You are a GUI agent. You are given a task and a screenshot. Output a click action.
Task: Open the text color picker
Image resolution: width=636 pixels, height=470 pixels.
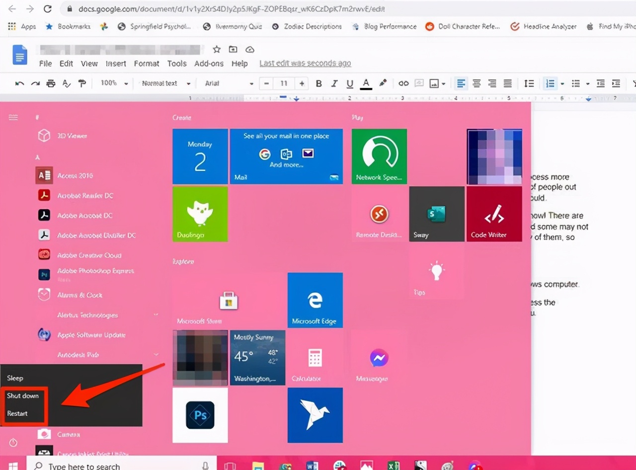[366, 83]
